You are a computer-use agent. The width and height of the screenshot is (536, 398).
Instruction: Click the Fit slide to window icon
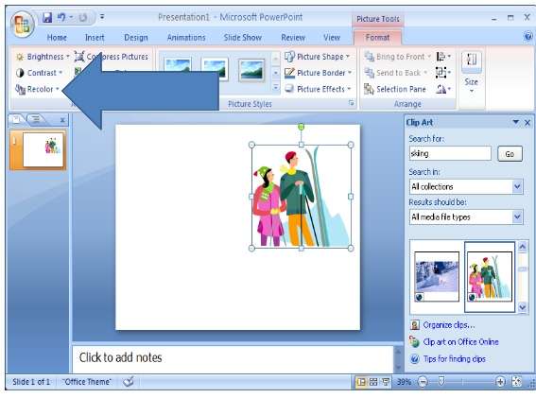pyautogui.click(x=517, y=382)
